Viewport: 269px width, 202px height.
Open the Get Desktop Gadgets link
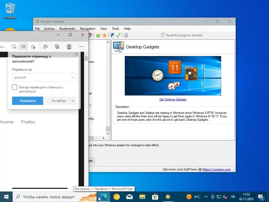(x=173, y=99)
